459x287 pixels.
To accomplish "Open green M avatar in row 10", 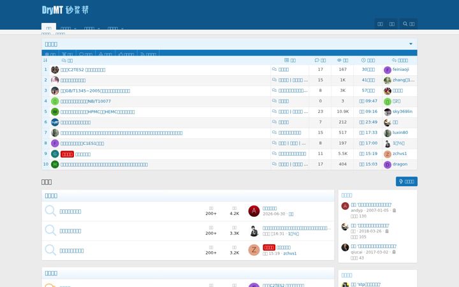I will point(55,165).
